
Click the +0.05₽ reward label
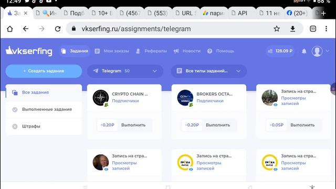click(x=277, y=125)
